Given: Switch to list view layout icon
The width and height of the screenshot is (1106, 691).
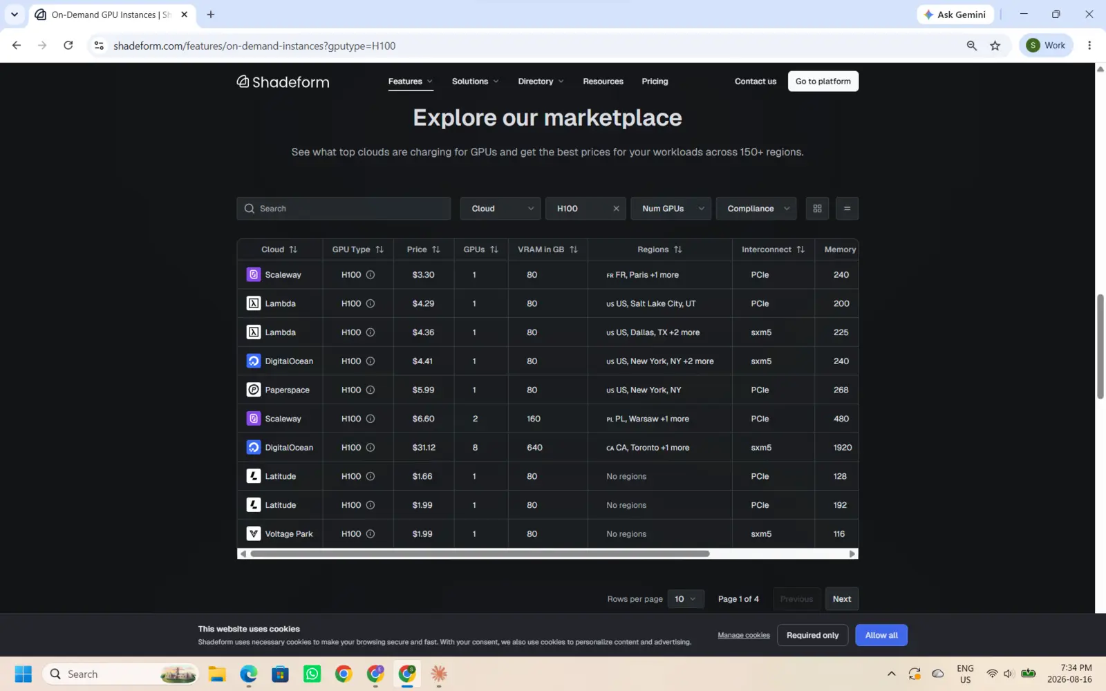Looking at the screenshot, I should pyautogui.click(x=847, y=209).
